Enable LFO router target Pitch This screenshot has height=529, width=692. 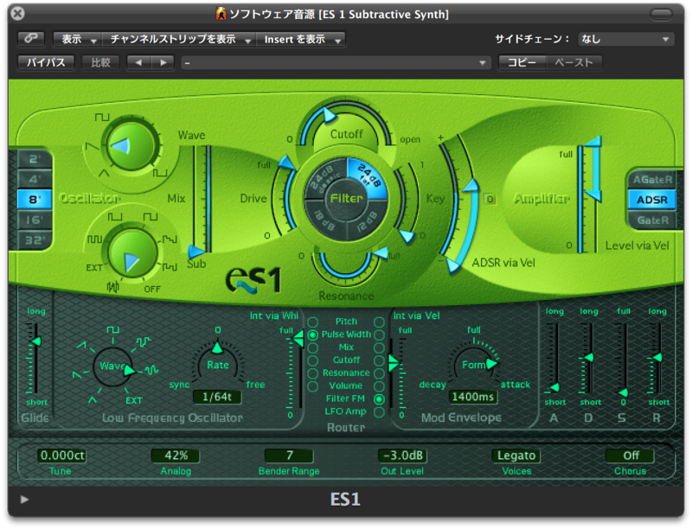[312, 322]
